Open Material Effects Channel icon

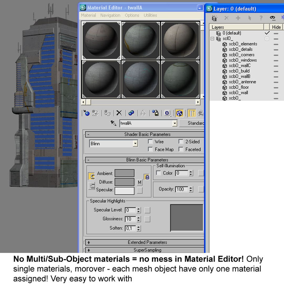pos(167,113)
